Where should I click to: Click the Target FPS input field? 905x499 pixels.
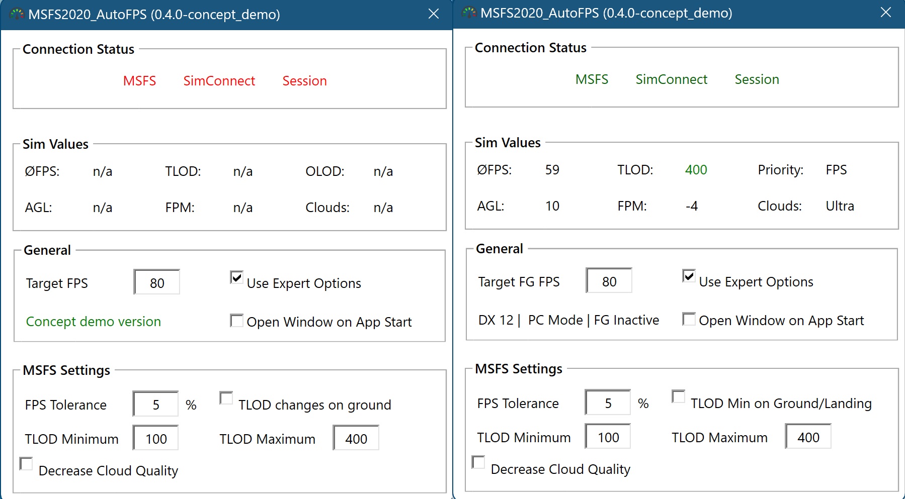[157, 282]
